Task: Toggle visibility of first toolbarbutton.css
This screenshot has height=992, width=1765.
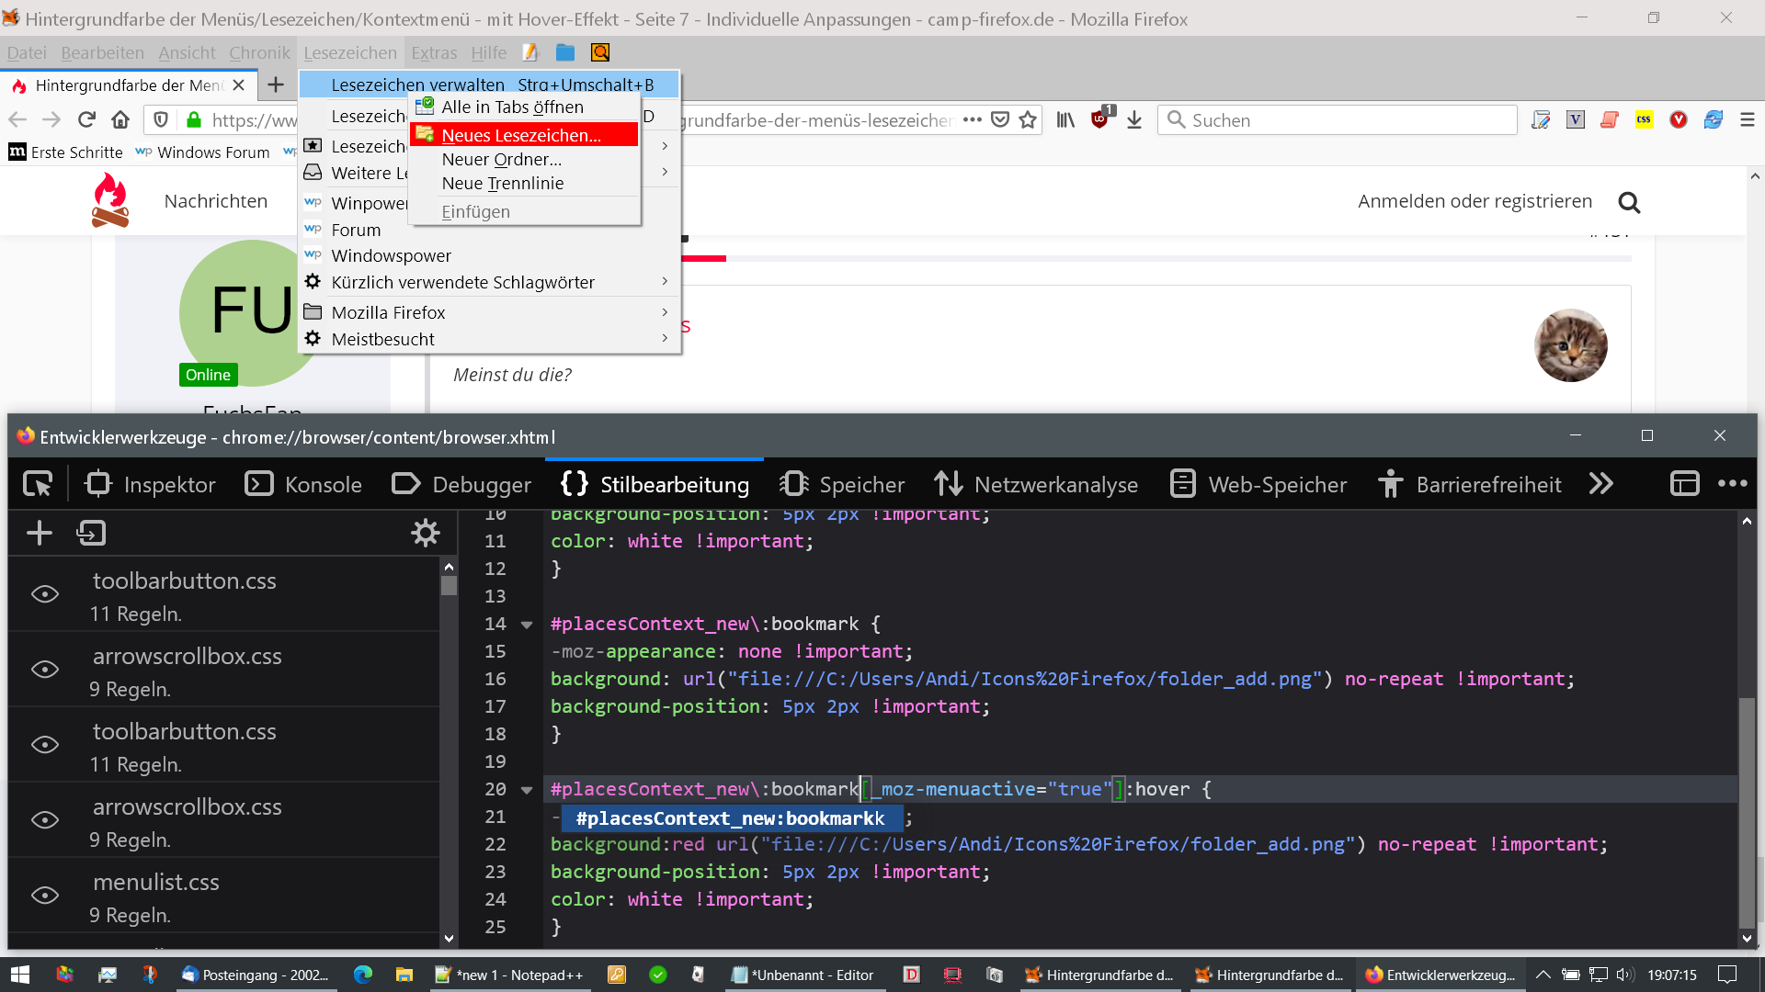Action: point(45,594)
